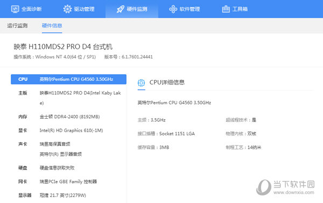Click the text Intel(R) HD Graphics 610(-1M)
This screenshot has width=323, height=203.
[x=71, y=130]
